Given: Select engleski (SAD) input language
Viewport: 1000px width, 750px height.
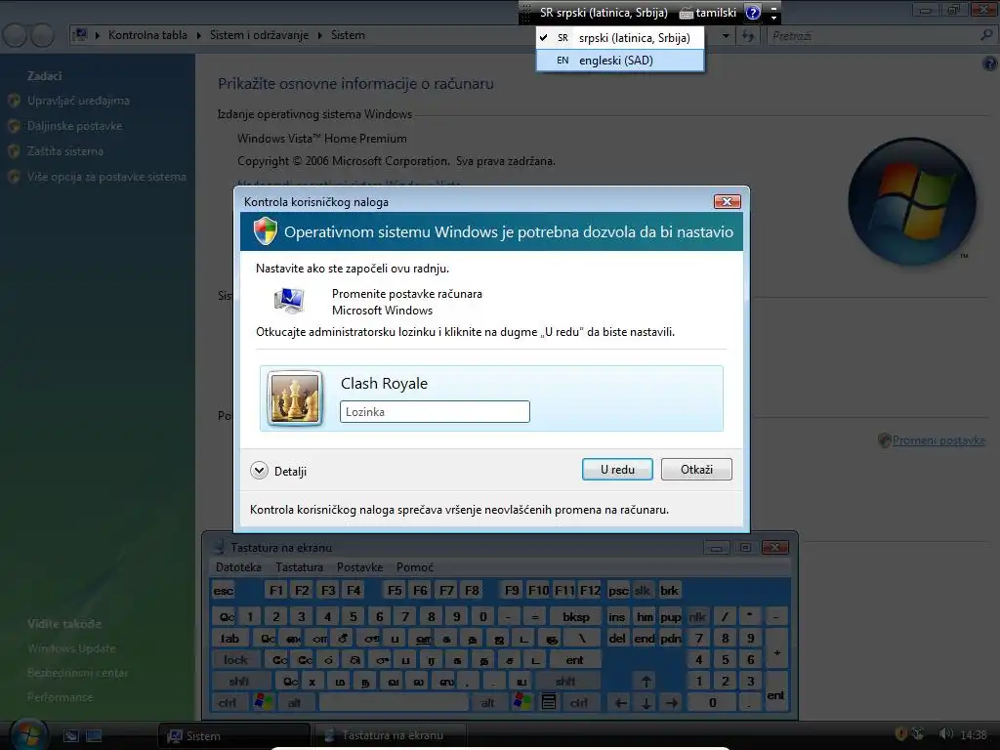Looking at the screenshot, I should click(620, 61).
